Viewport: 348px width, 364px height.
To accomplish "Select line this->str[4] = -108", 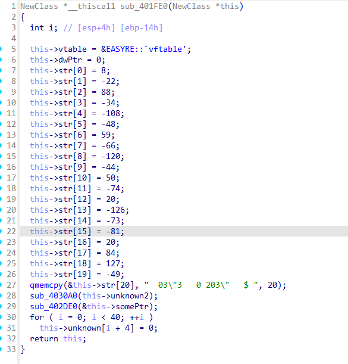I will click(77, 113).
